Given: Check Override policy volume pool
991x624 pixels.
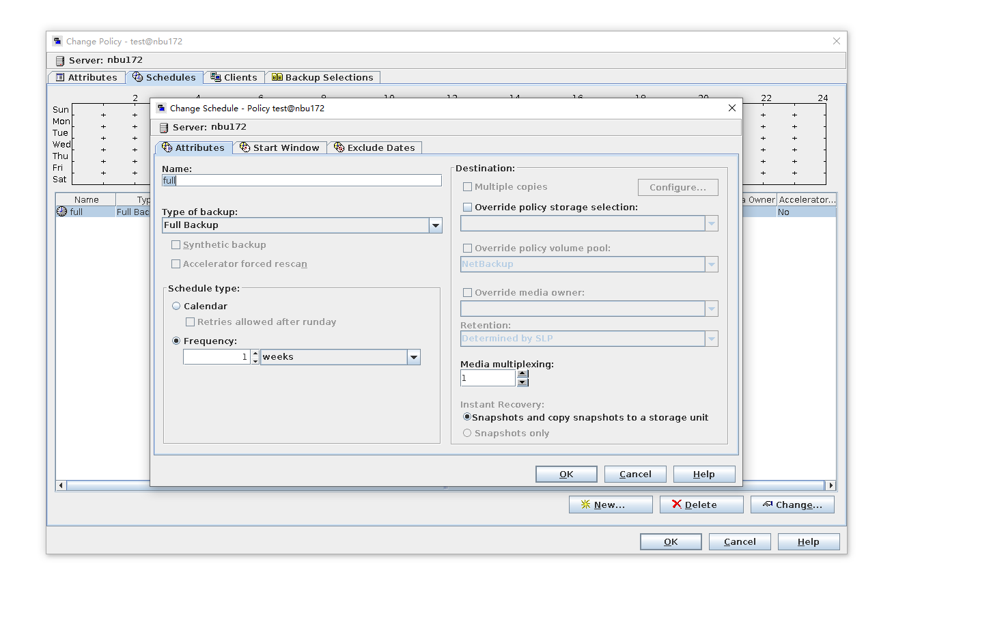Looking at the screenshot, I should pos(468,248).
